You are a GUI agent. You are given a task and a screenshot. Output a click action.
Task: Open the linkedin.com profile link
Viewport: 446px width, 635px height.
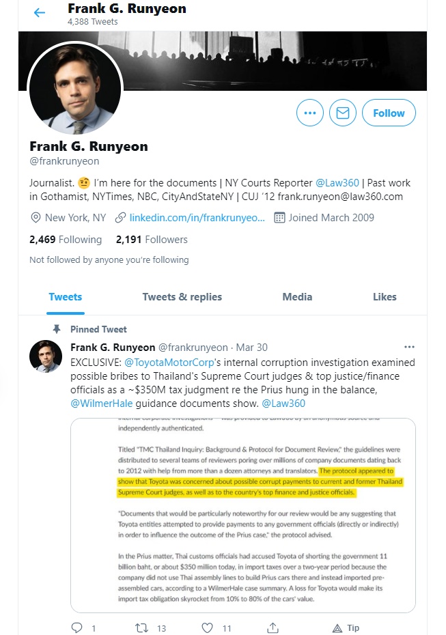(x=196, y=218)
